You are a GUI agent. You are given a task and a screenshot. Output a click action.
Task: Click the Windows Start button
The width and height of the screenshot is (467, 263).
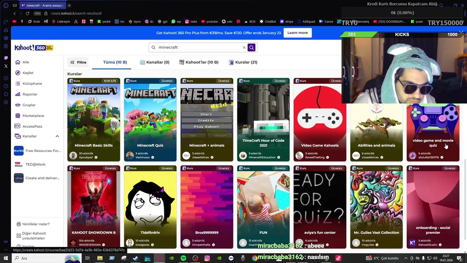click(6, 258)
